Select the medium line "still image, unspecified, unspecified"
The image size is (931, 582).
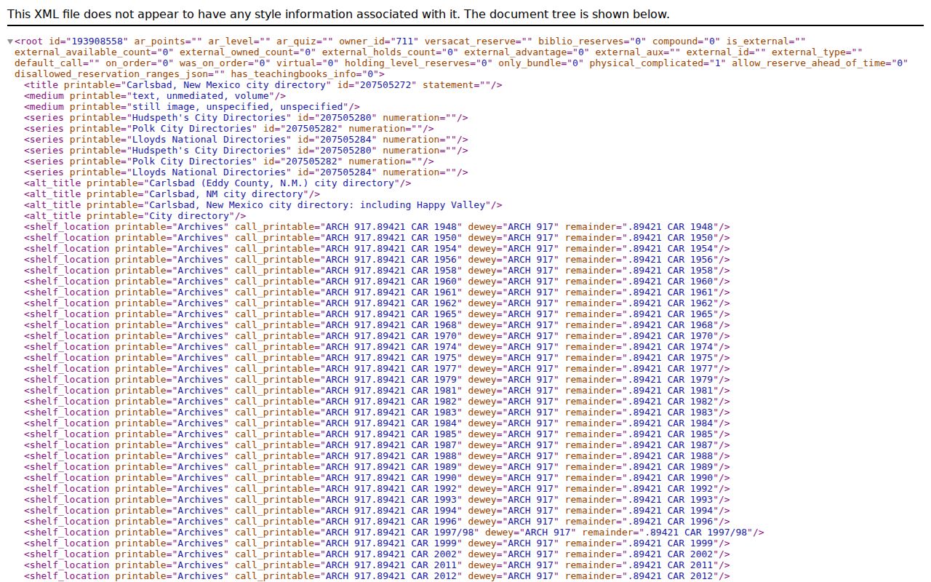(192, 107)
